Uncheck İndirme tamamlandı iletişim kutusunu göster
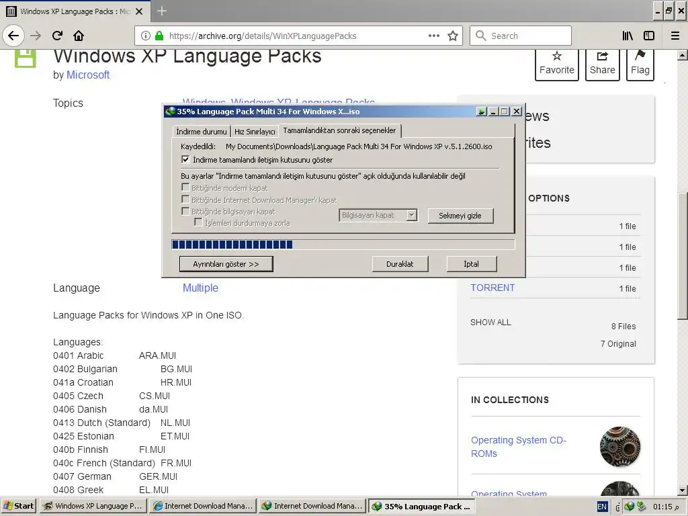 (185, 160)
